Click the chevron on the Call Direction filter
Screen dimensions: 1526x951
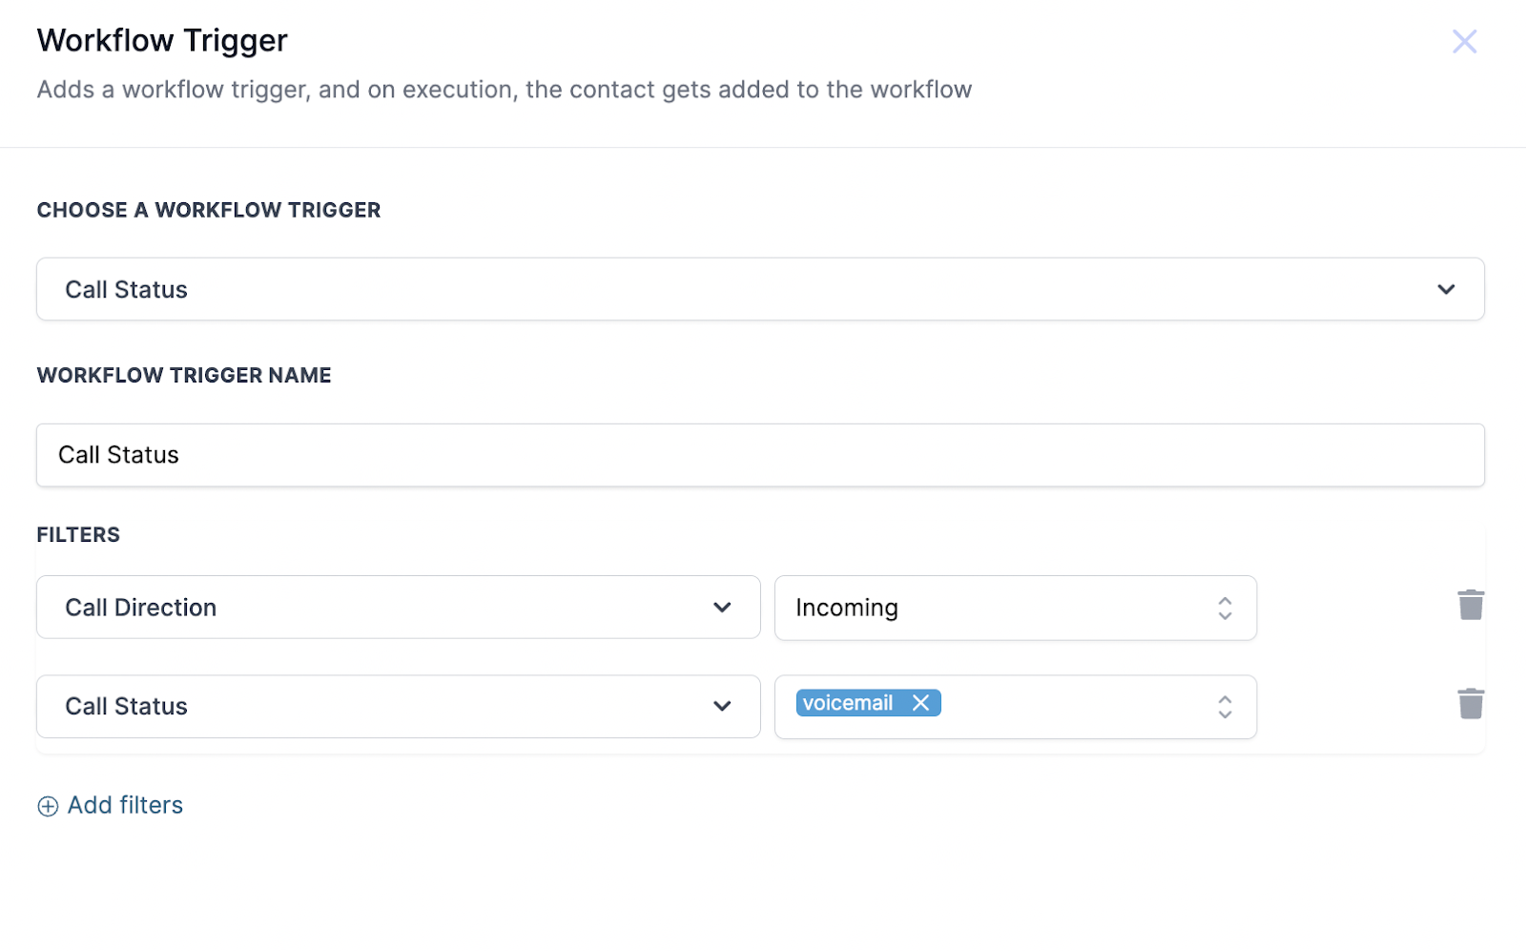click(723, 608)
